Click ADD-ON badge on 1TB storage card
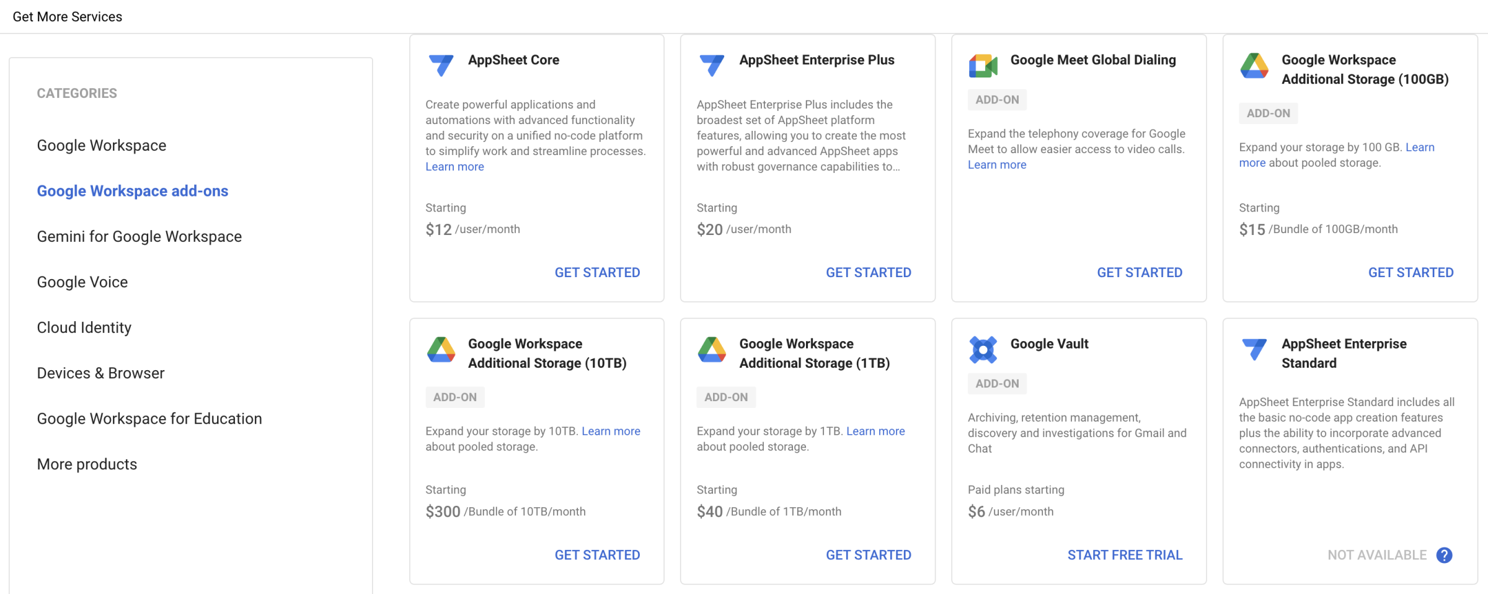This screenshot has width=1488, height=594. (726, 397)
